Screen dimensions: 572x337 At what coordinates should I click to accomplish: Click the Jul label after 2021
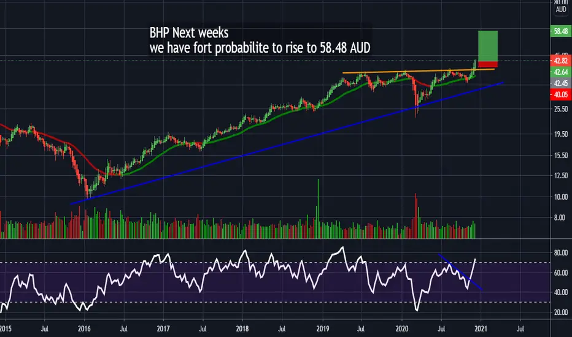coord(520,328)
